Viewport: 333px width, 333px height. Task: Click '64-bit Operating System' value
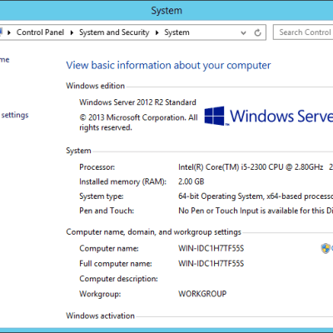(x=221, y=196)
